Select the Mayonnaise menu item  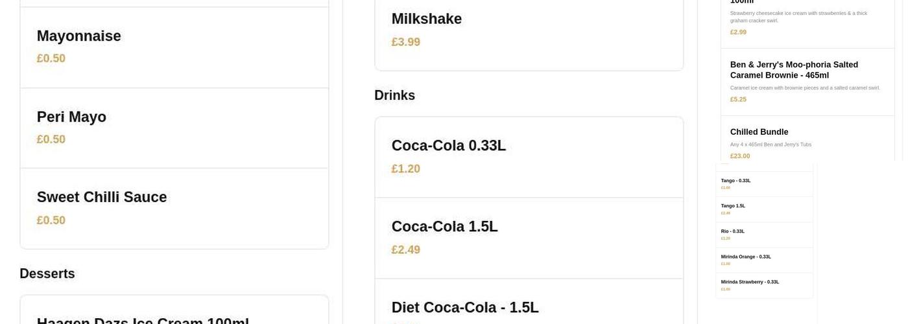click(174, 47)
